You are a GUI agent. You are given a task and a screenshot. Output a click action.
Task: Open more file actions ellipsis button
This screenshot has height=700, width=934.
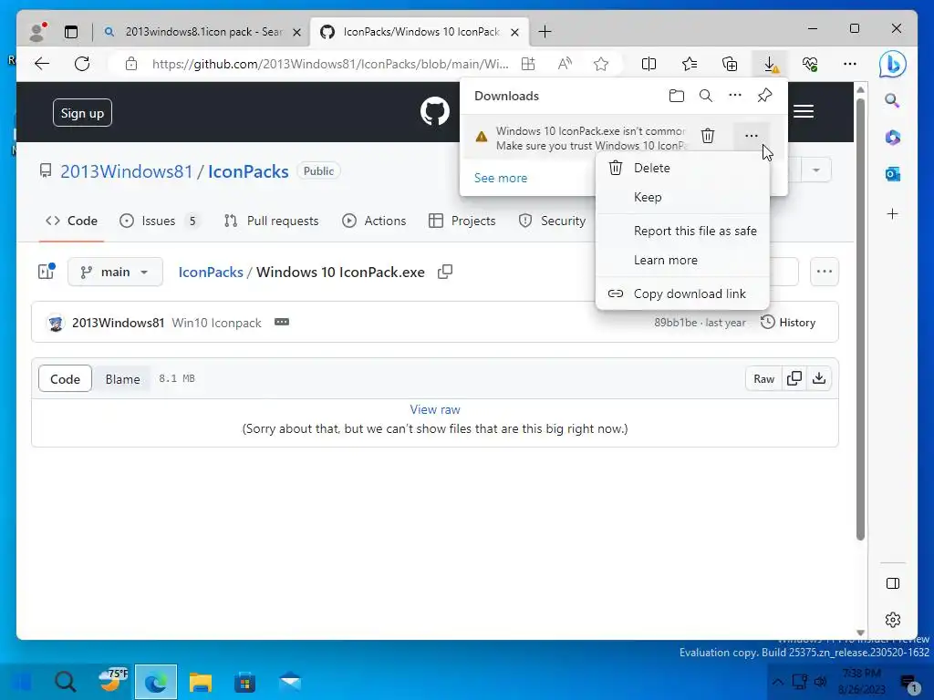825,272
